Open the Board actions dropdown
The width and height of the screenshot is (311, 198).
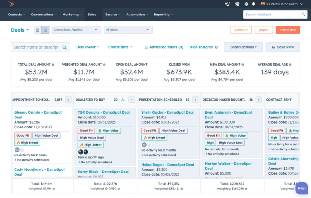point(243,47)
